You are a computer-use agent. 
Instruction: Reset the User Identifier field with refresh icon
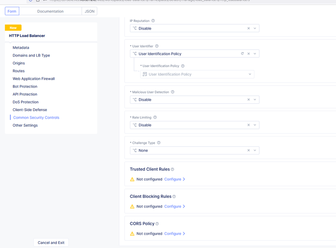tap(242, 54)
